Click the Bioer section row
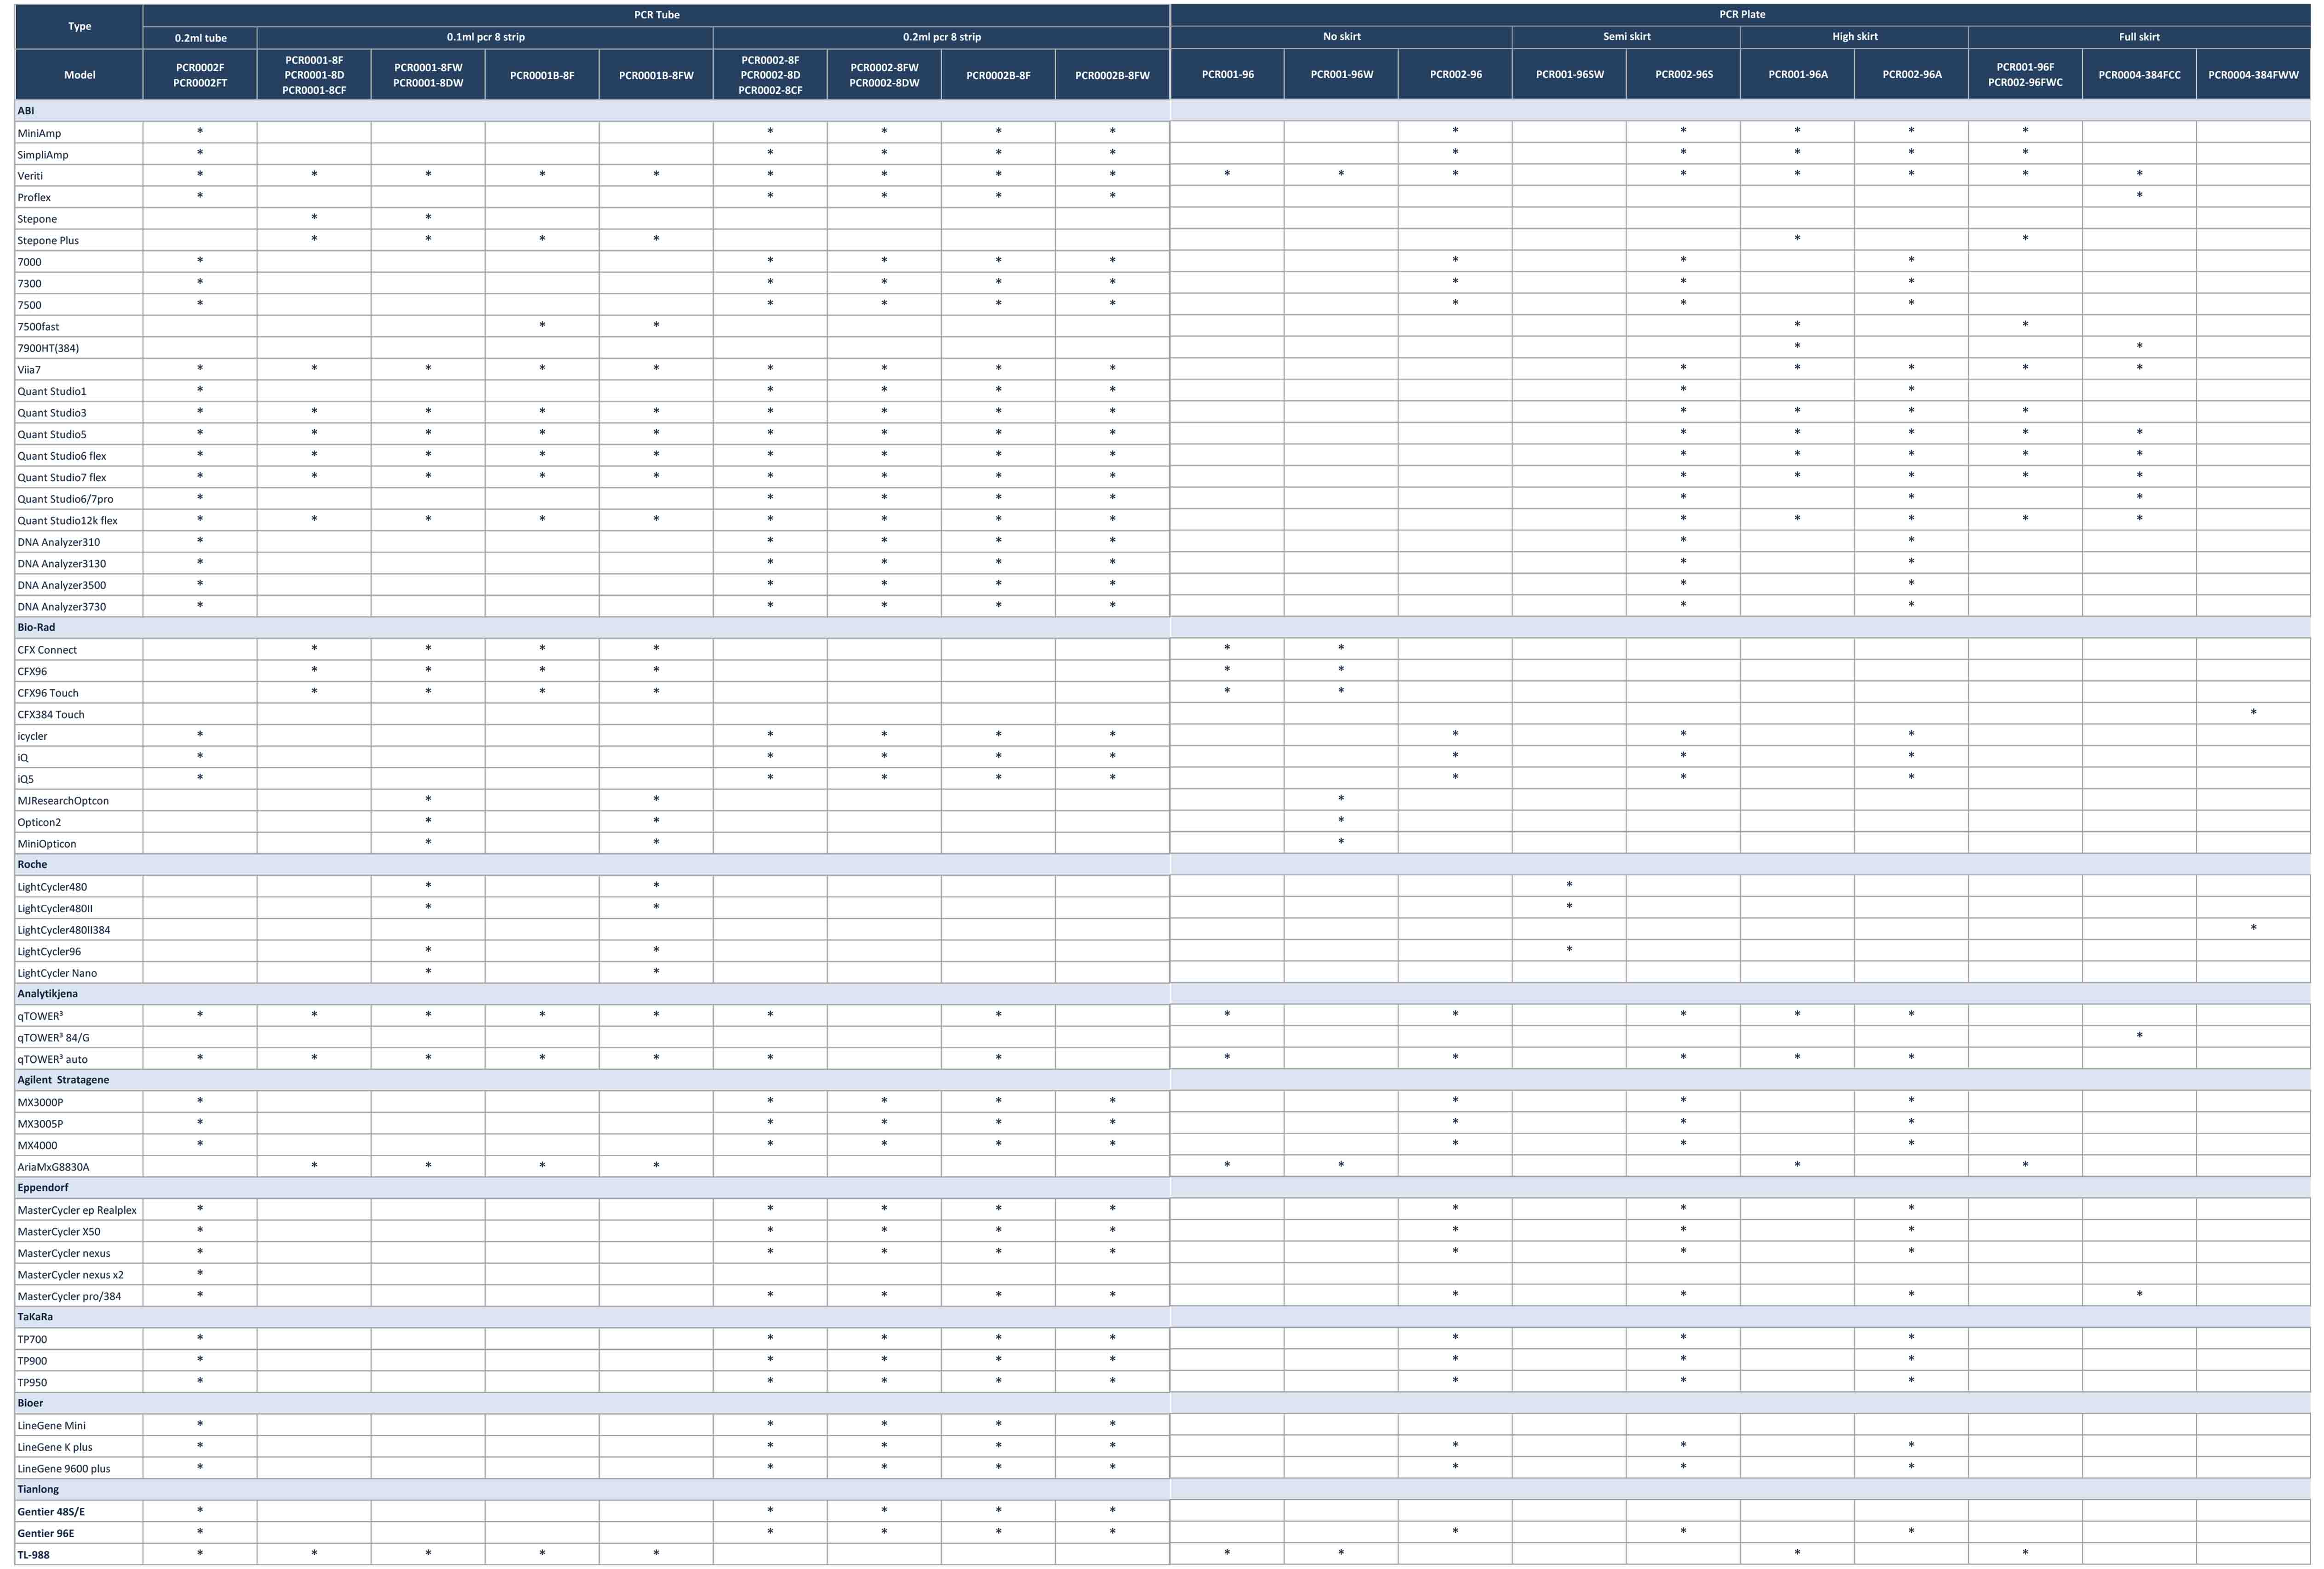The width and height of the screenshot is (2324, 1569). click(x=1162, y=1402)
